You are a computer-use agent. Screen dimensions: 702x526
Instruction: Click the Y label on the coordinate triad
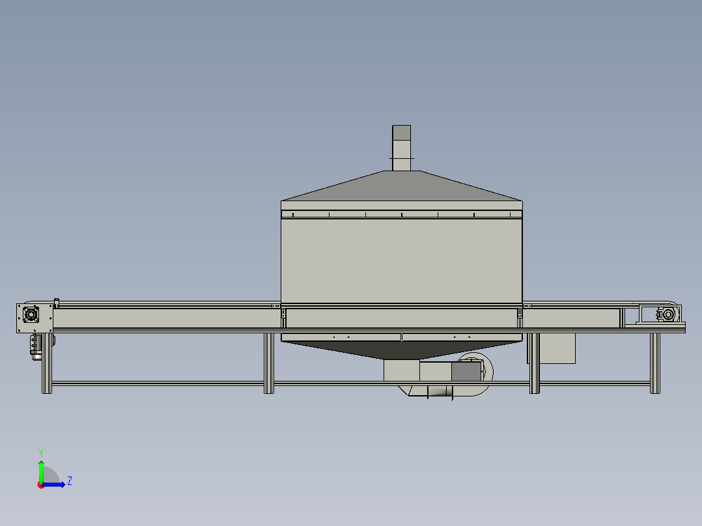(x=41, y=452)
